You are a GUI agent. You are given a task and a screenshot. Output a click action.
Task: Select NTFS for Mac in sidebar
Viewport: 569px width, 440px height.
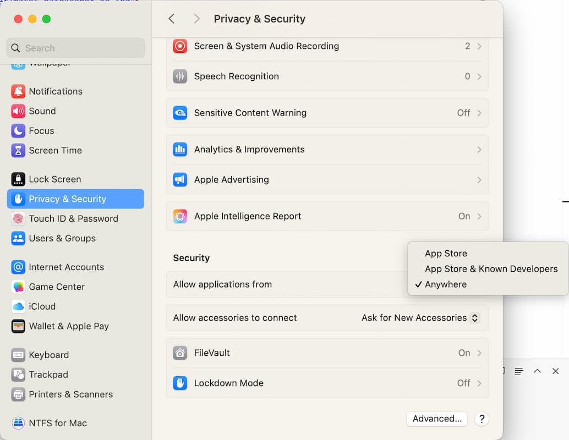coord(58,423)
